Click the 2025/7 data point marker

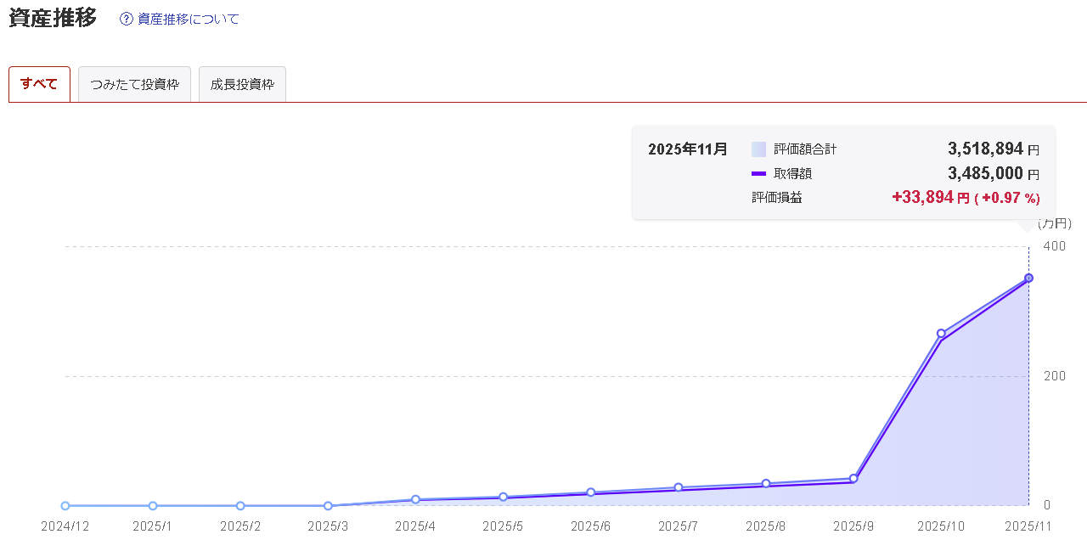click(x=679, y=487)
